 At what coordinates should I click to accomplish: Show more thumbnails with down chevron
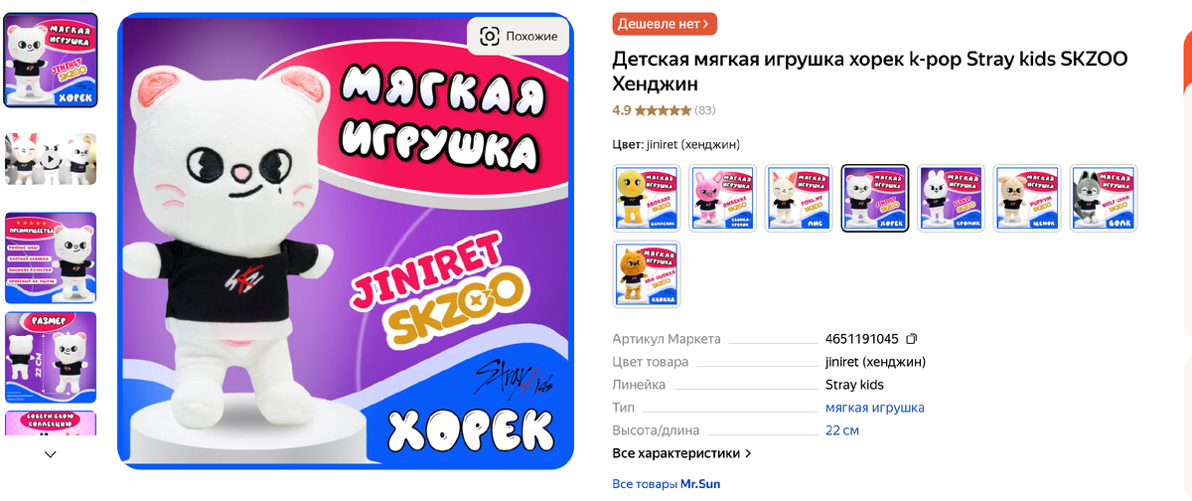[x=51, y=453]
